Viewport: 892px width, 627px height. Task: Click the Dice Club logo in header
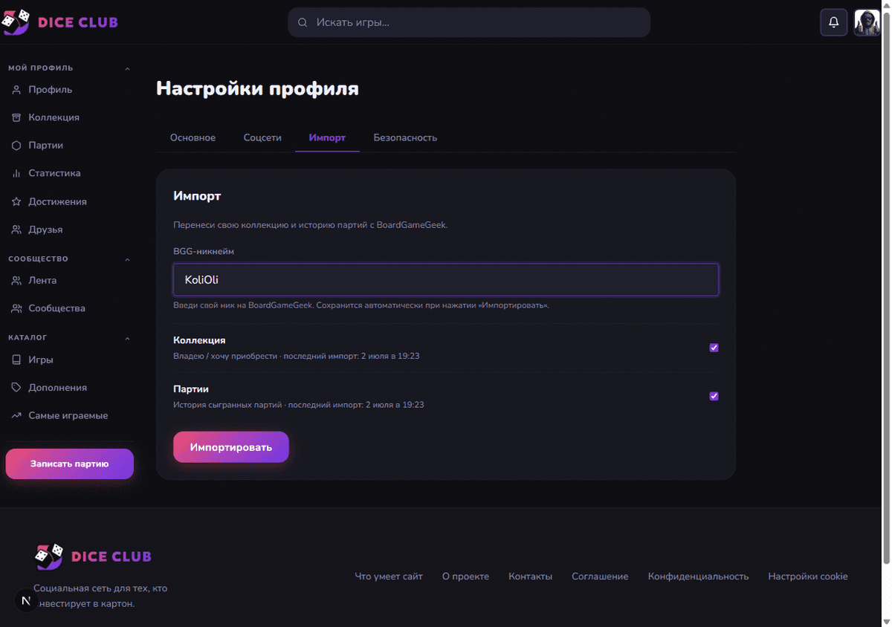tap(60, 22)
